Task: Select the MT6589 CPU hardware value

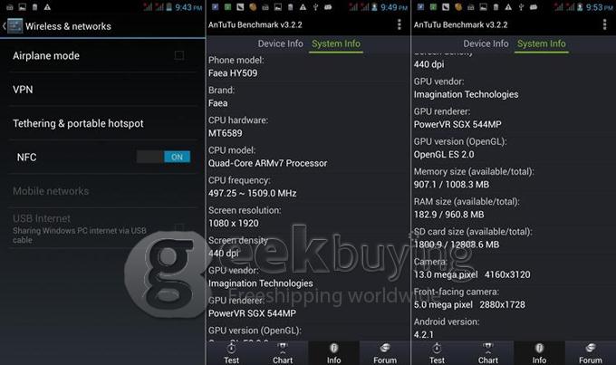Action: tap(225, 133)
